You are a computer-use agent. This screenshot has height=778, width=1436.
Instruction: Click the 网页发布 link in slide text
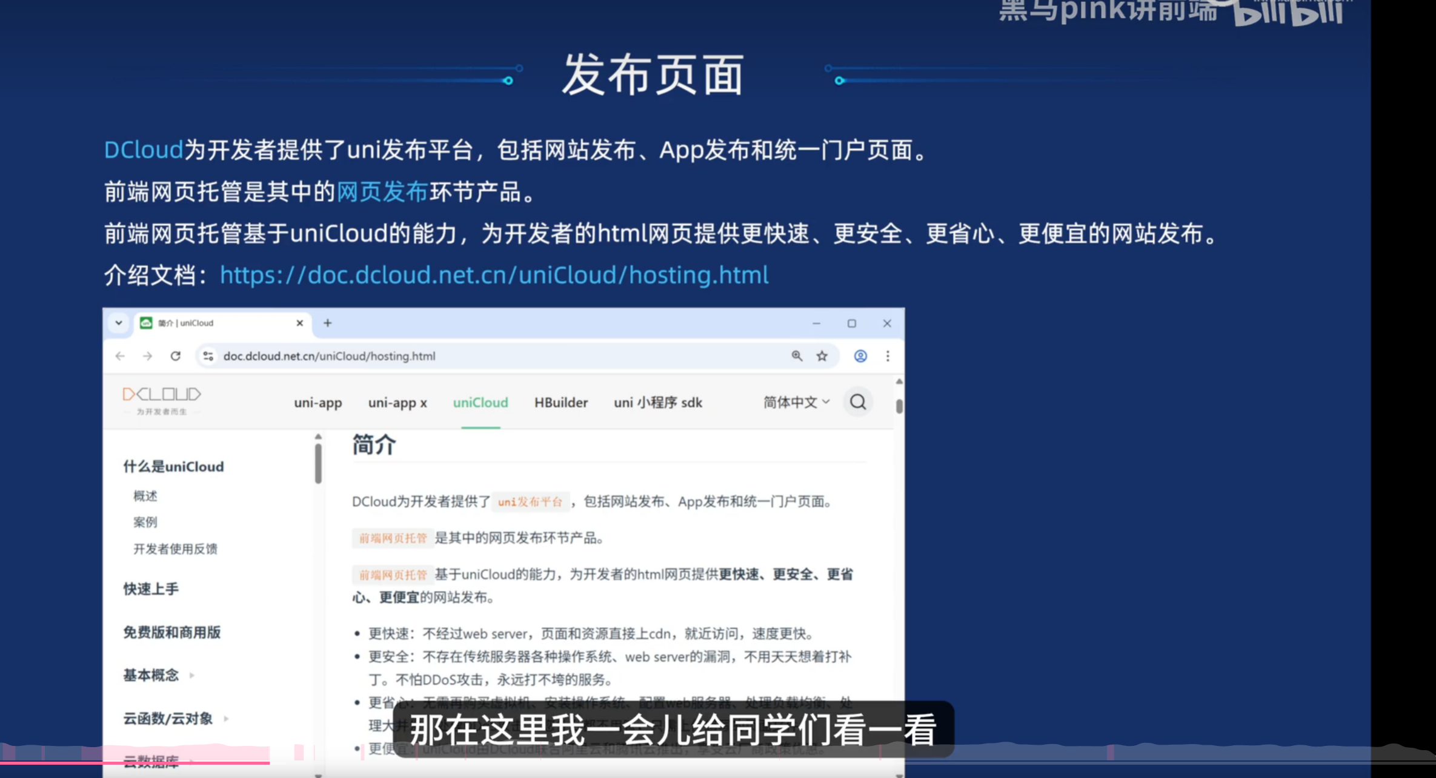[382, 192]
